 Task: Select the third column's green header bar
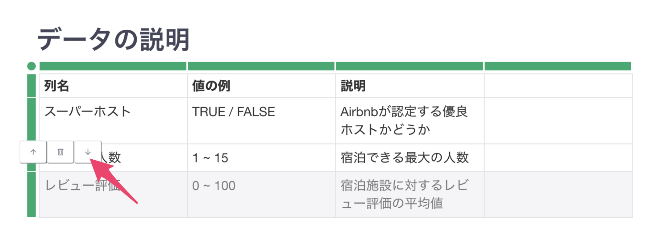pyautogui.click(x=410, y=66)
